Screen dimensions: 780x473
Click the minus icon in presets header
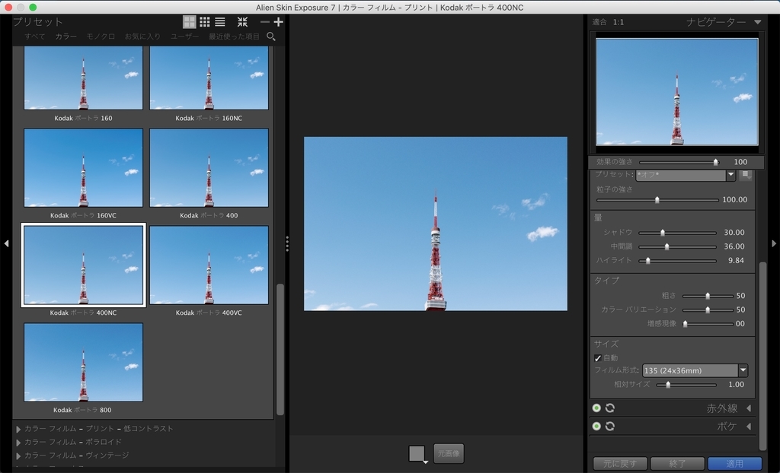click(x=264, y=22)
